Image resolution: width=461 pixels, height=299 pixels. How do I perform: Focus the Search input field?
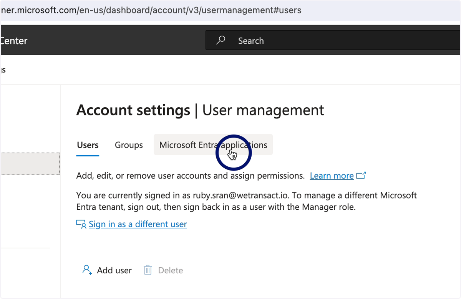333,41
